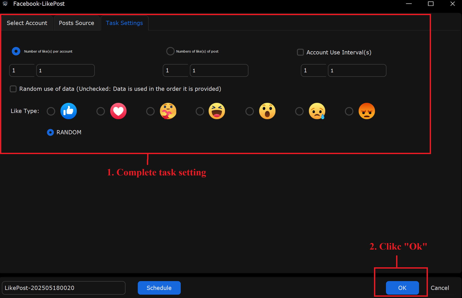Open the Task Settings tab

pyautogui.click(x=124, y=23)
